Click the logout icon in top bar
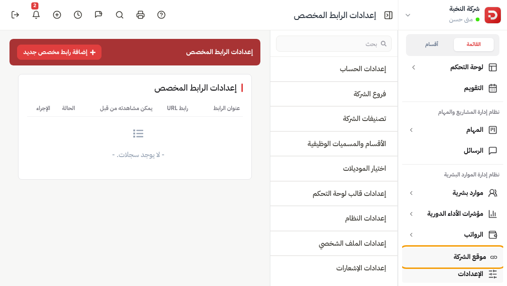Image resolution: width=507 pixels, height=286 pixels. 15,15
